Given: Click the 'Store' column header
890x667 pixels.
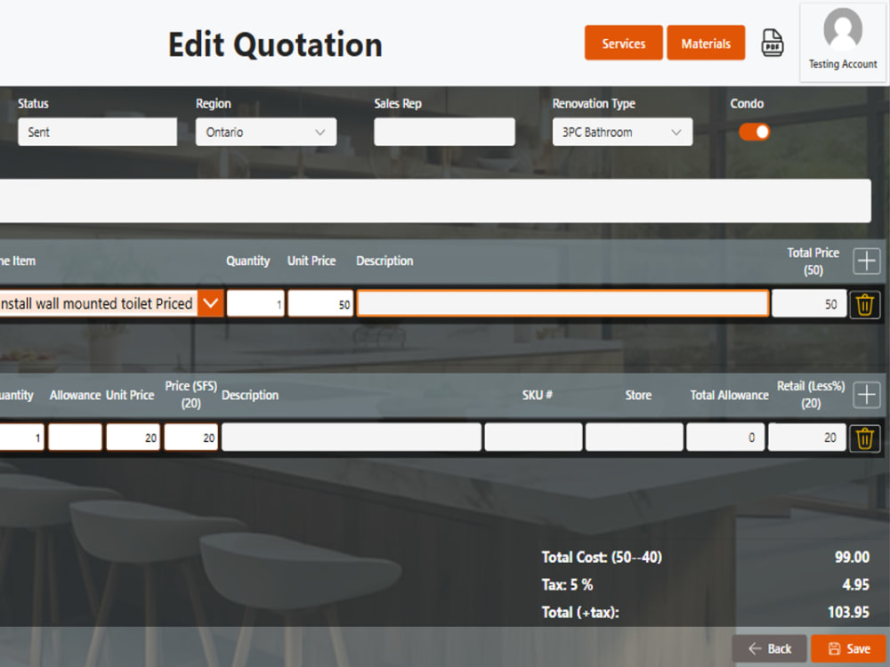Looking at the screenshot, I should coord(638,396).
